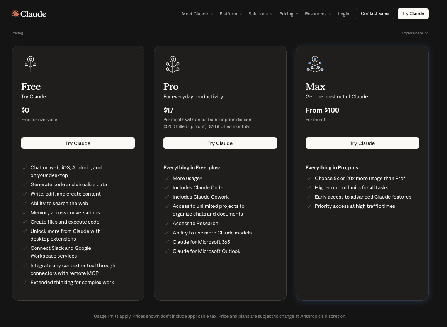Click the Pricing breadcrumb label
Viewport: 447px width, 327px height.
point(17,33)
